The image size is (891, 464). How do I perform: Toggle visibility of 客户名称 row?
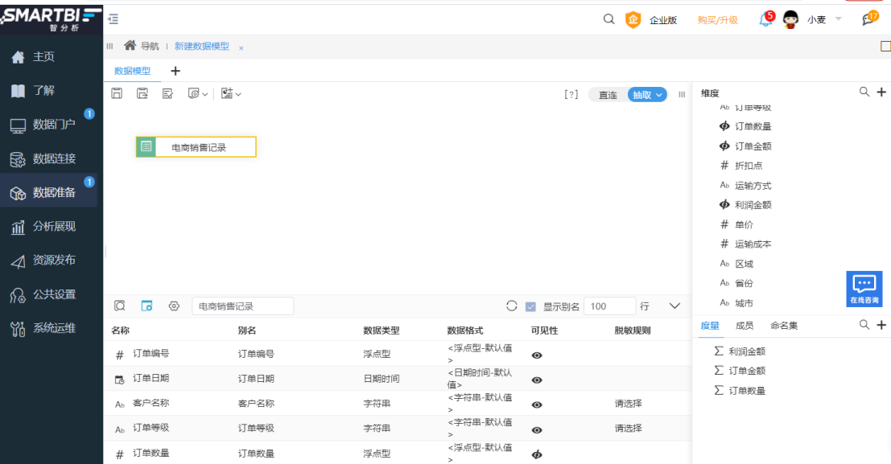click(536, 405)
